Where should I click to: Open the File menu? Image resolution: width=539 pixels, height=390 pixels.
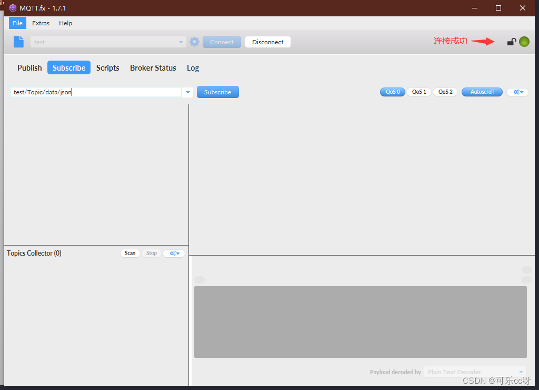[x=17, y=23]
